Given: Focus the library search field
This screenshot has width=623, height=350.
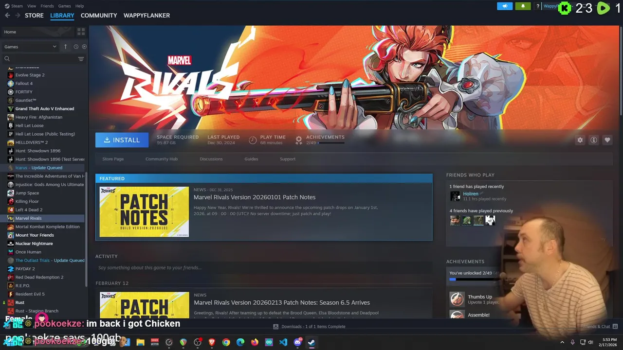Looking at the screenshot, I should 43,59.
